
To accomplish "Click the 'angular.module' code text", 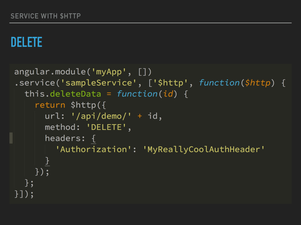I will point(50,72).
